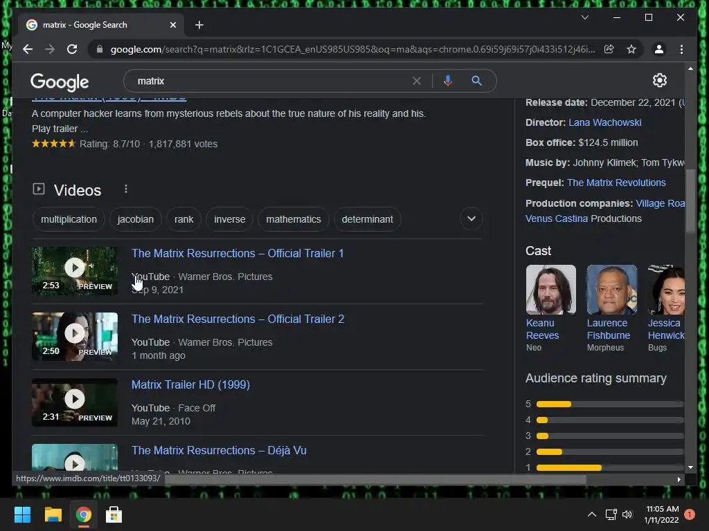Click Chrome icon in taskbar
Viewport: 709px width, 531px height.
tap(83, 514)
